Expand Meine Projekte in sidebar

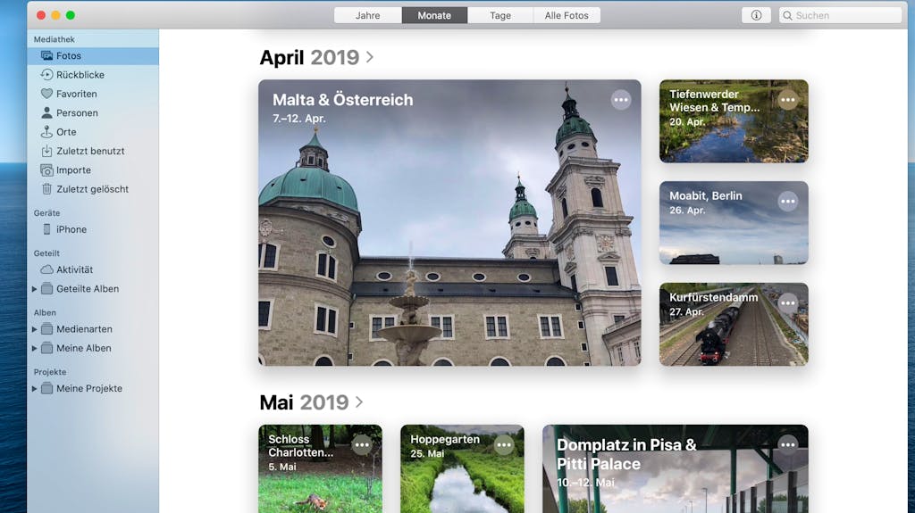coord(35,388)
